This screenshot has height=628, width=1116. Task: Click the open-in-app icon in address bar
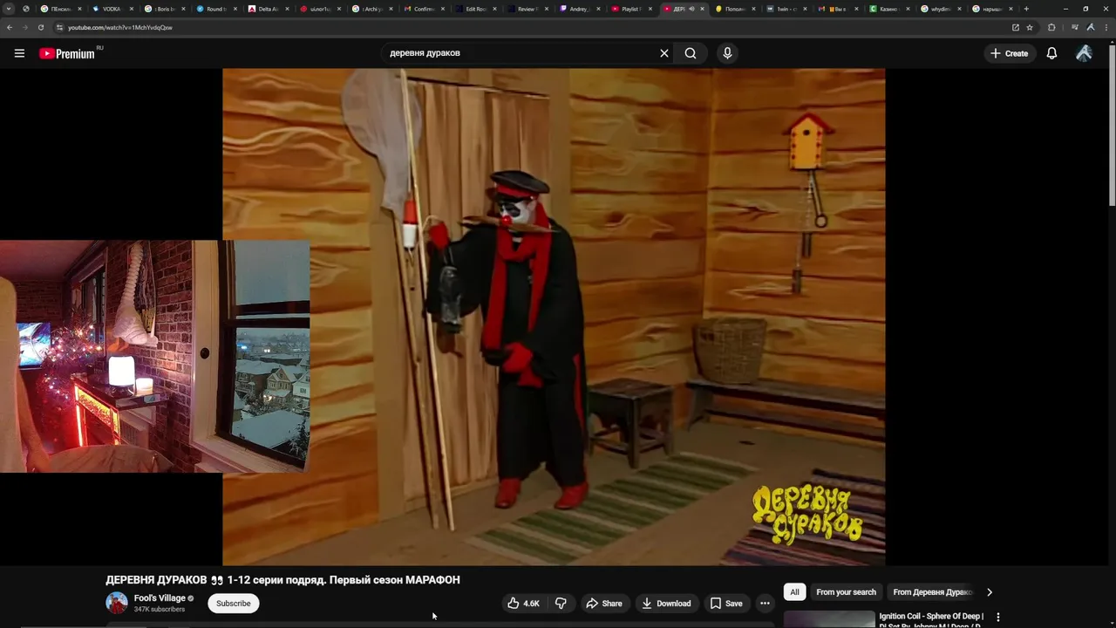tap(1015, 27)
